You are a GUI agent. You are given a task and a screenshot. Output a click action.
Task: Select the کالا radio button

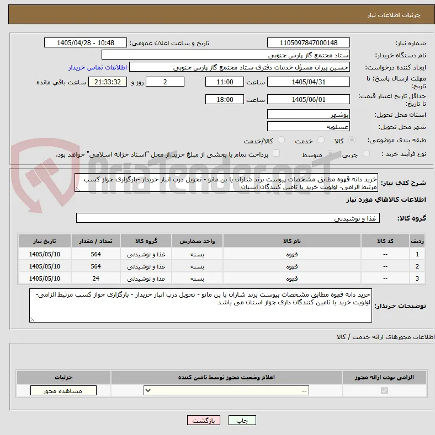[x=352, y=140]
